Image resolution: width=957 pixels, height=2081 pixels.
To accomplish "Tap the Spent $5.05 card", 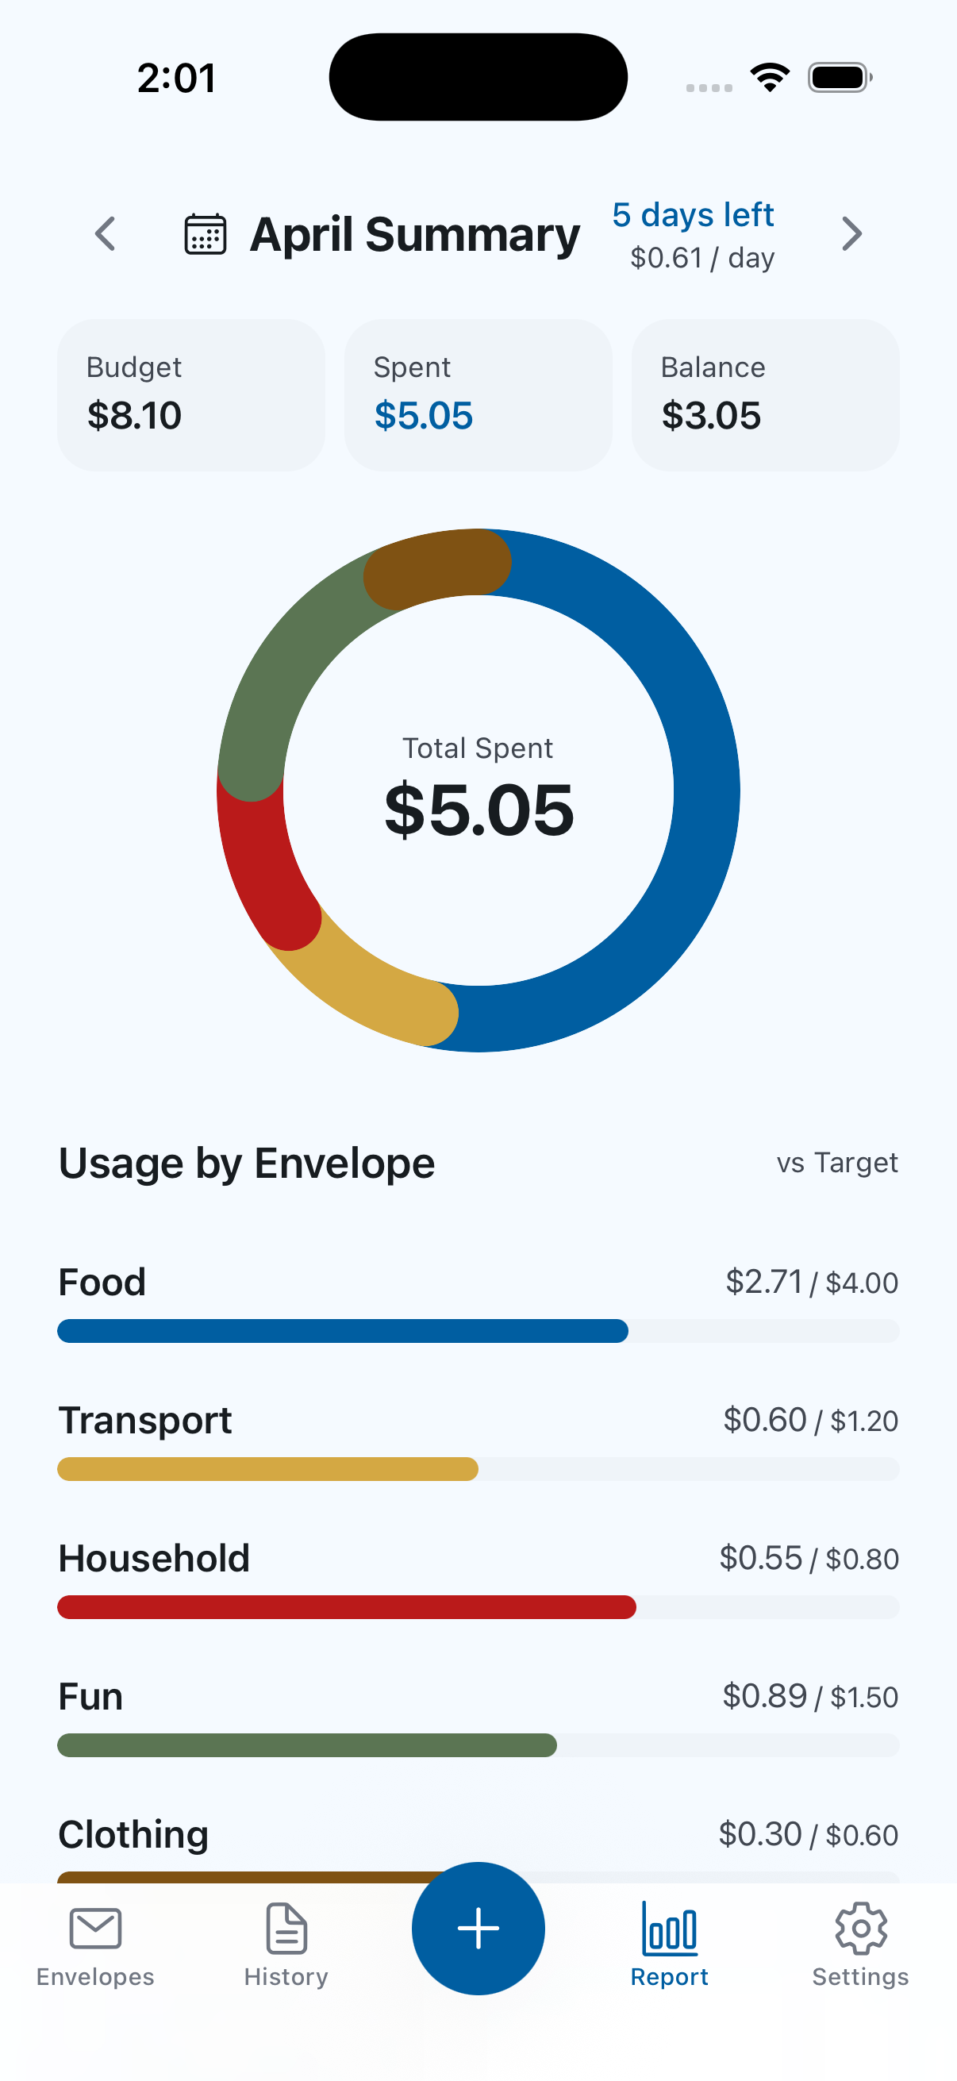I will point(478,395).
